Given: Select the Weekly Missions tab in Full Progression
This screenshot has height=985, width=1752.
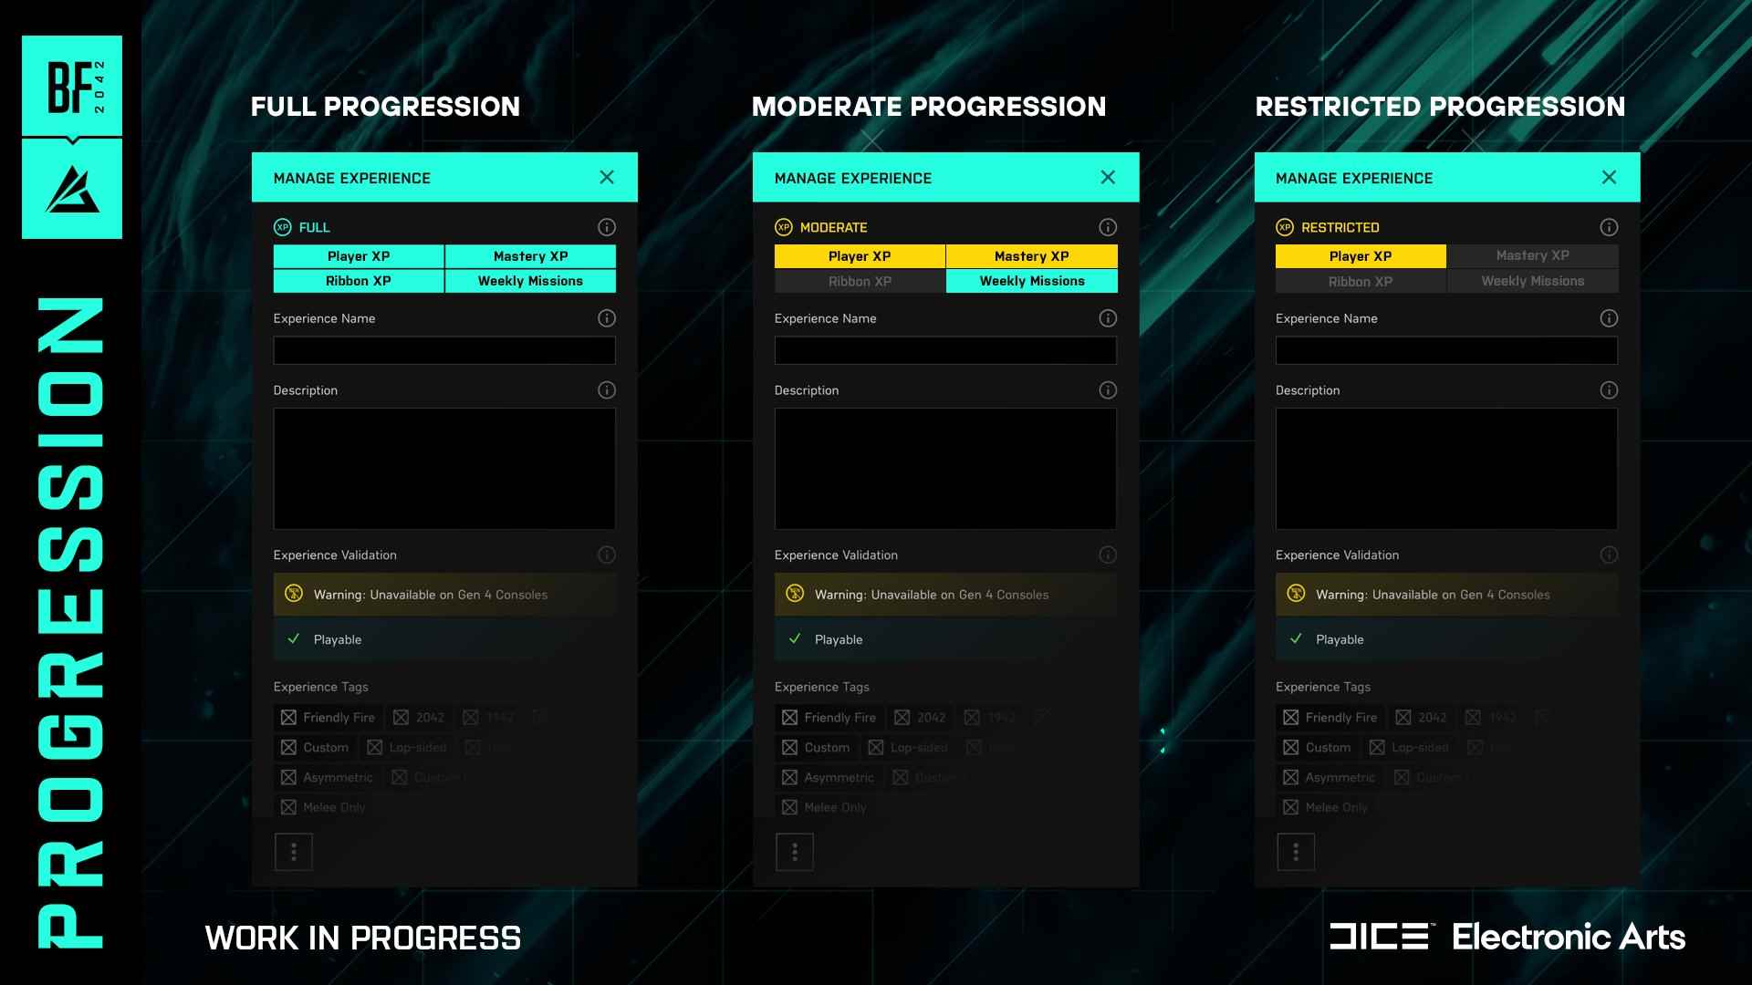Looking at the screenshot, I should (529, 280).
